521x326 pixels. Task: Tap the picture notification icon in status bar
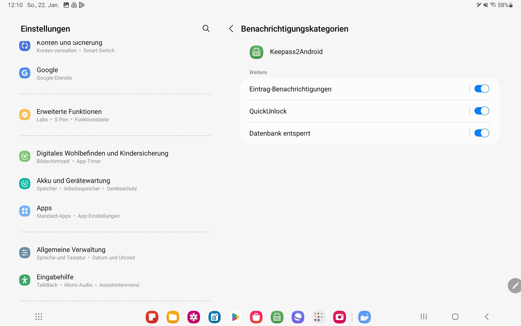point(66,5)
